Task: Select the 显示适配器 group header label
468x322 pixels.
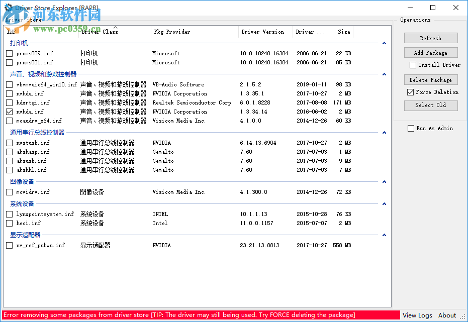Action: tap(25, 235)
